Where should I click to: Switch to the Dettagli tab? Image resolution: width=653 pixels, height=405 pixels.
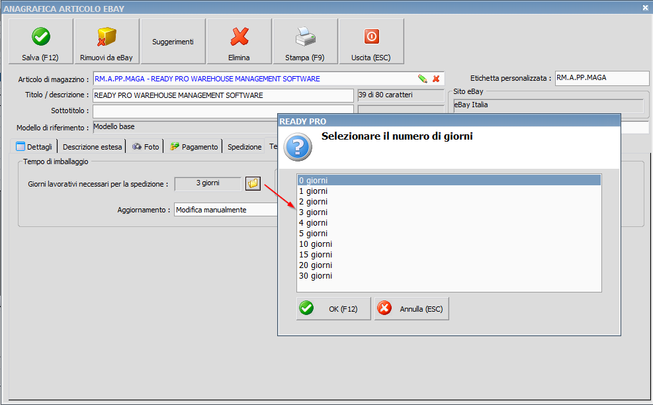coord(34,147)
